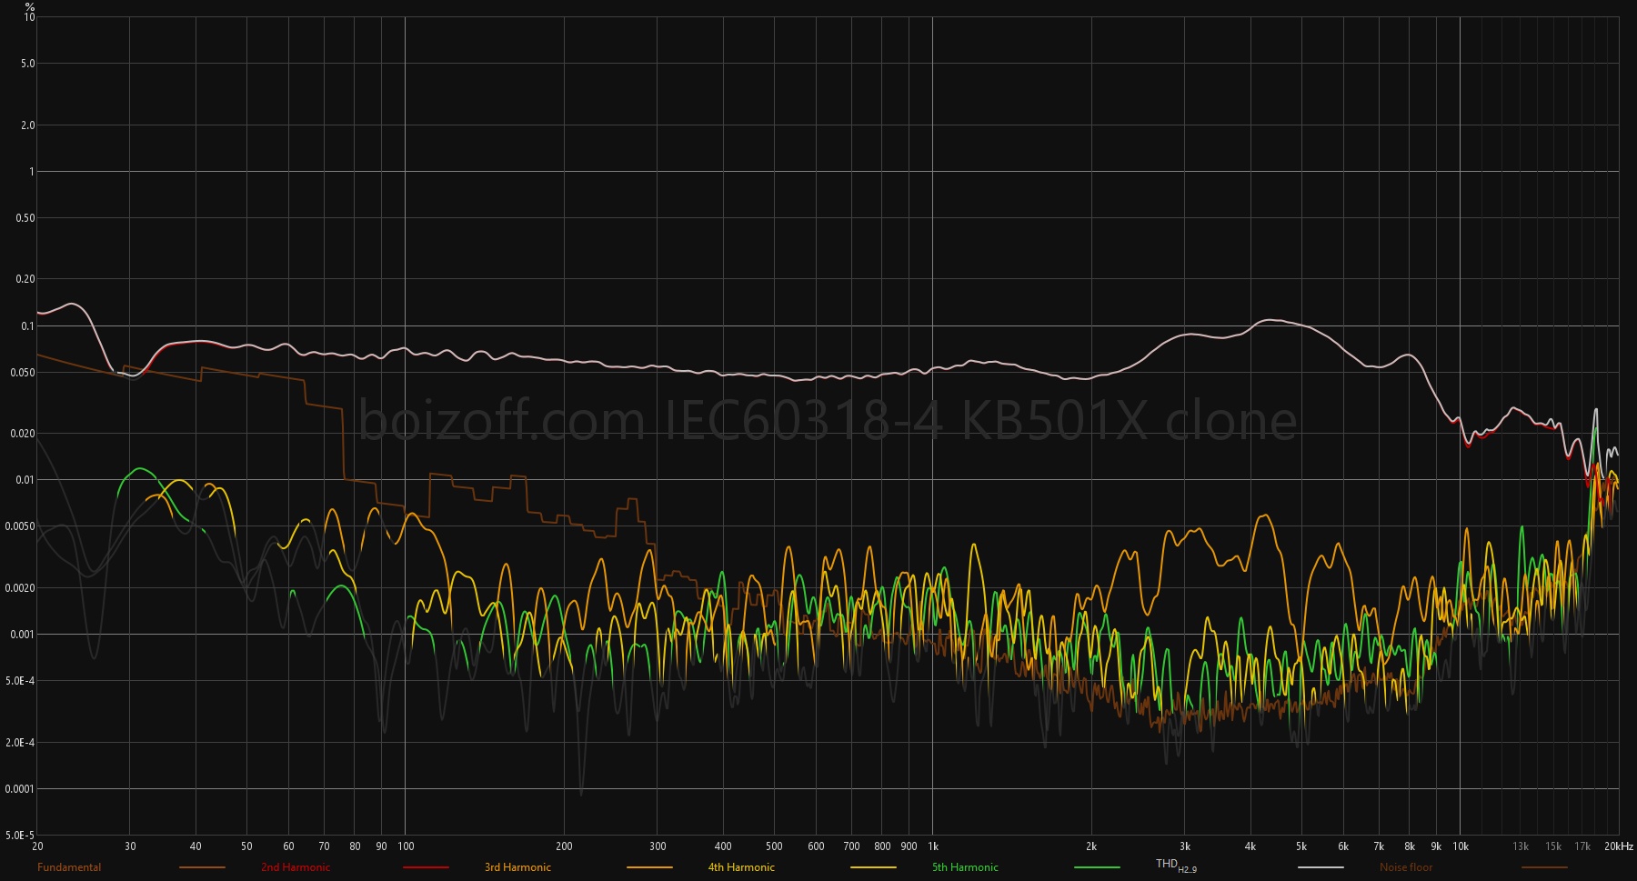Toggle the Fundamental trace legend label
This screenshot has width=1637, height=881.
(69, 867)
